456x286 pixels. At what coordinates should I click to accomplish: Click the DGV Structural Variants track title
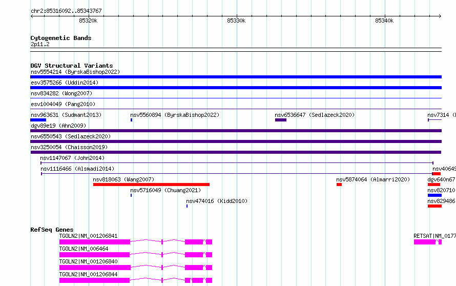tap(72, 66)
